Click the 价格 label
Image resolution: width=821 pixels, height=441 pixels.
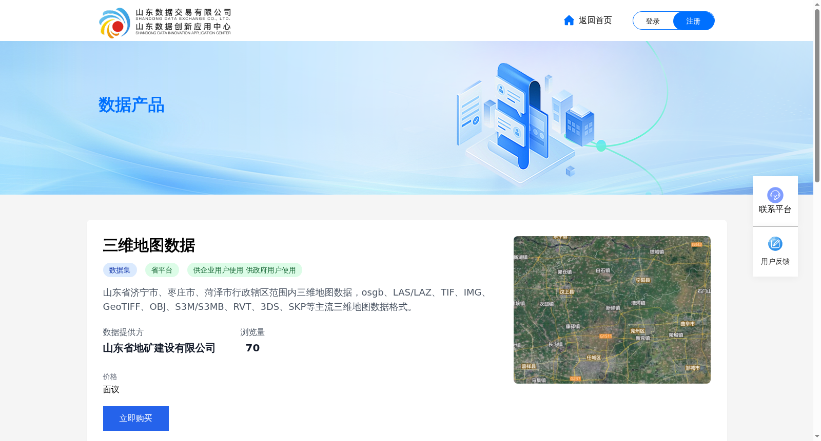click(x=110, y=376)
